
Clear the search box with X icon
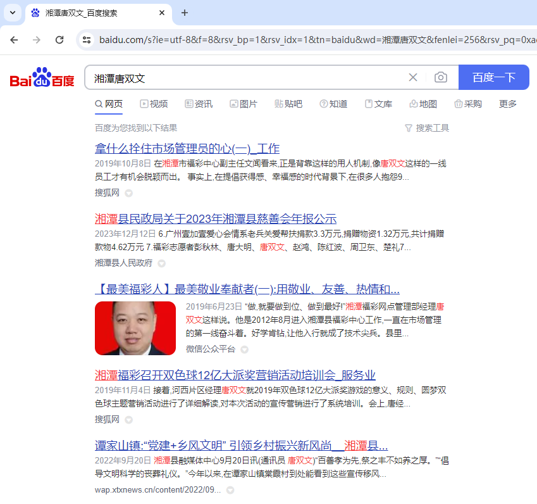click(413, 77)
